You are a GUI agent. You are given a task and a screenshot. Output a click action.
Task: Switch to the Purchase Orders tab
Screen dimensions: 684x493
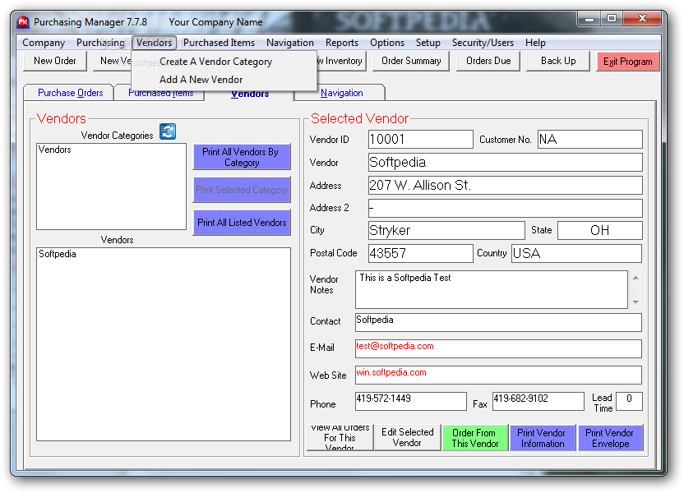[70, 93]
